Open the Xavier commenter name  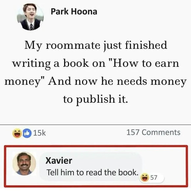(x=59, y=161)
